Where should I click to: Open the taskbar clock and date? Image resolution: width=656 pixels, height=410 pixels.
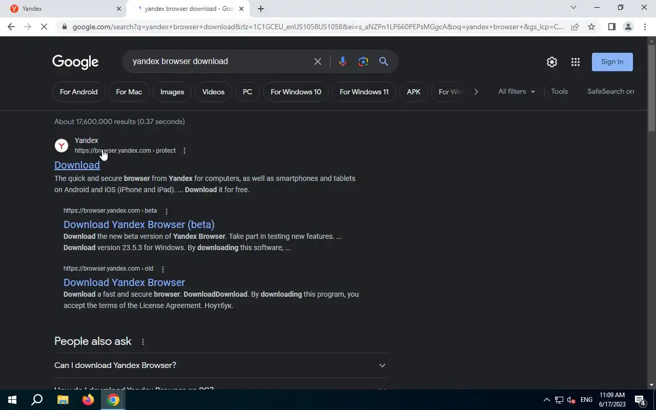pos(612,400)
